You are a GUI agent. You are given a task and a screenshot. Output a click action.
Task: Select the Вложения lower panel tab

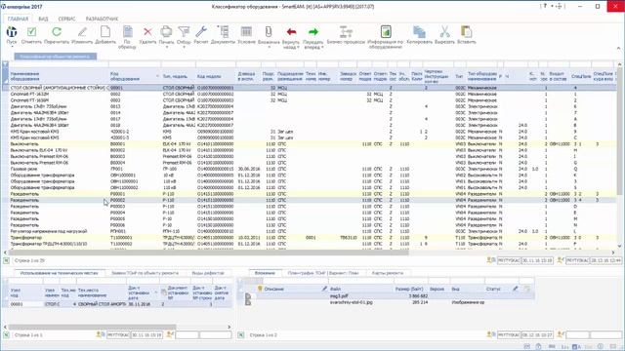[x=265, y=273]
